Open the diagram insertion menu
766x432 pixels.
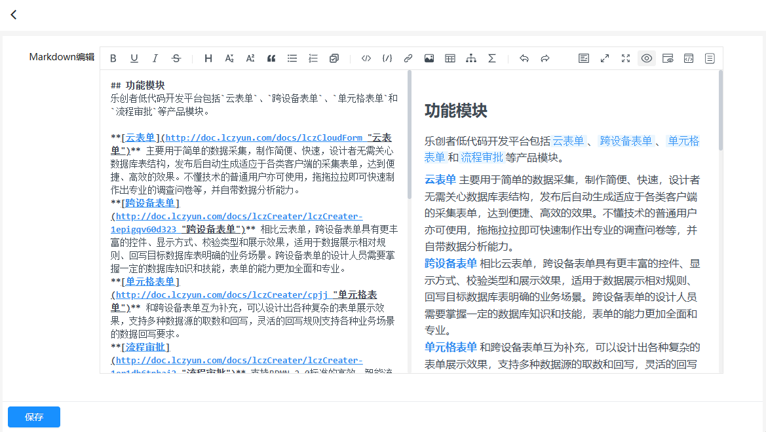tap(471, 58)
